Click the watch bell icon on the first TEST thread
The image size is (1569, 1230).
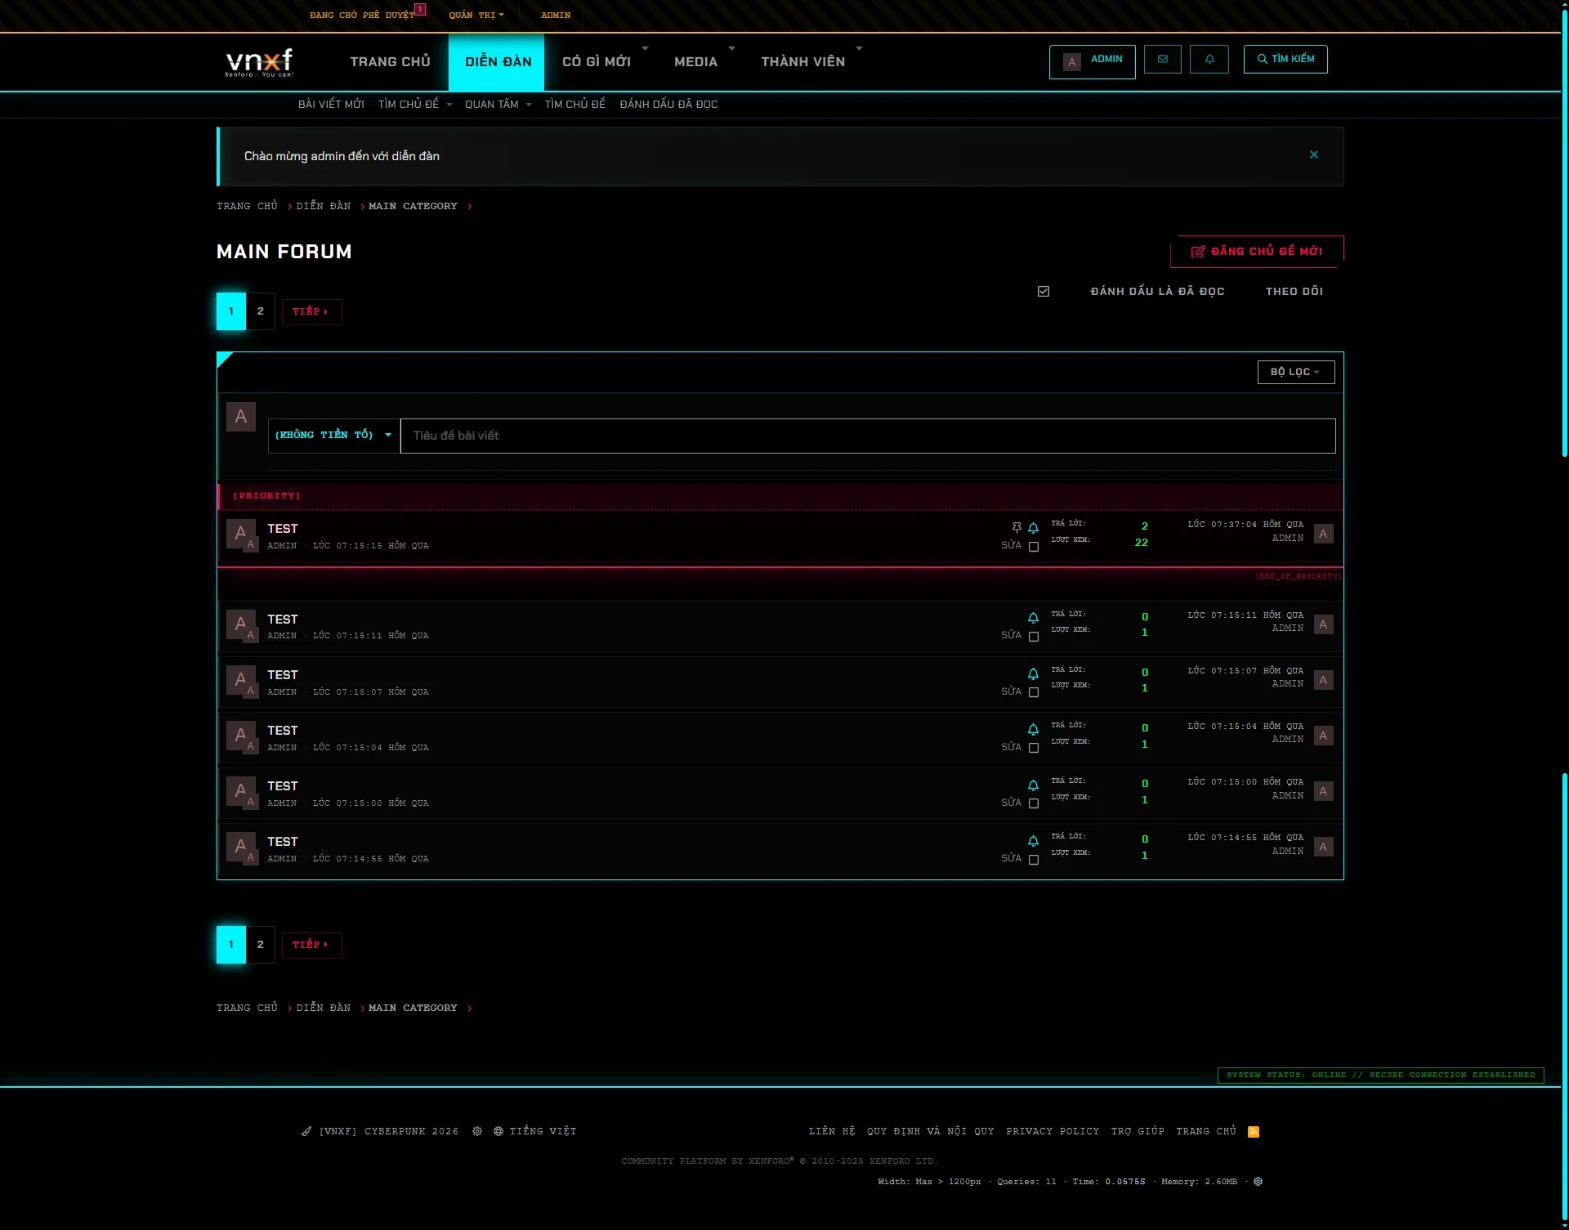pyautogui.click(x=1034, y=619)
